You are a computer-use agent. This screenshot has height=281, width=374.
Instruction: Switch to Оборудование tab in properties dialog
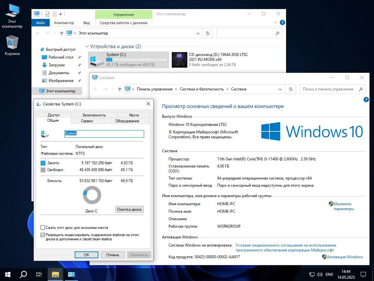[127, 121]
